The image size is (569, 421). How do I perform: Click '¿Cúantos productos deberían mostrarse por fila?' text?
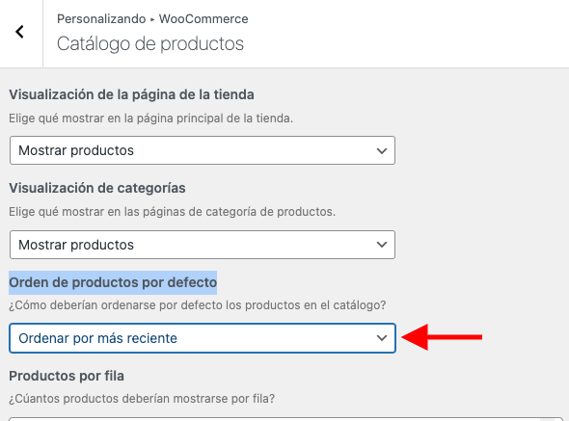coord(142,399)
